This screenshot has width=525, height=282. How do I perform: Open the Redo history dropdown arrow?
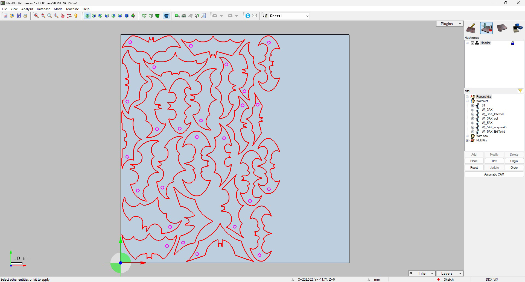[x=237, y=16]
